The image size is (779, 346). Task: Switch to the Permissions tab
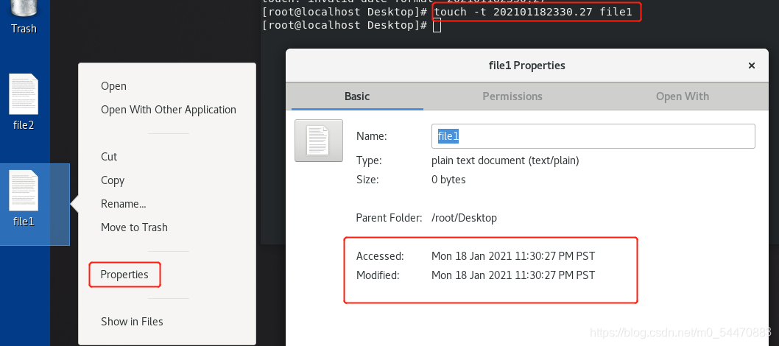coord(512,96)
